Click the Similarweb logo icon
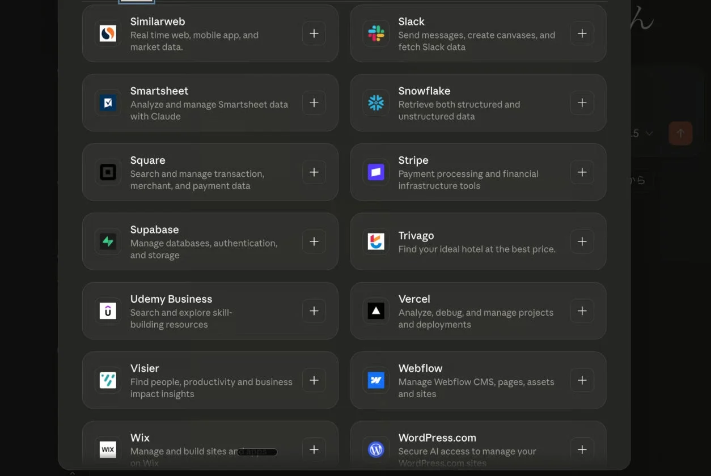The image size is (711, 476). (x=108, y=33)
